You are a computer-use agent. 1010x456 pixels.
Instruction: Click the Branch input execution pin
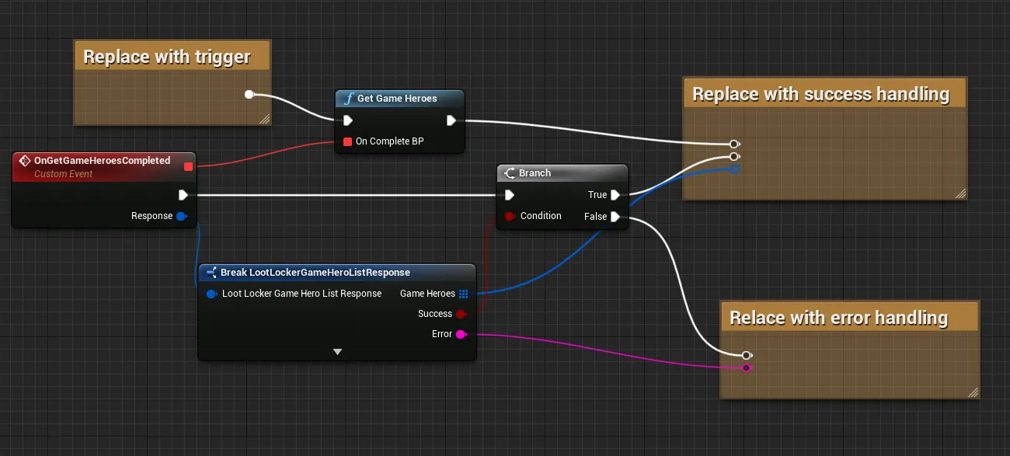pos(509,195)
